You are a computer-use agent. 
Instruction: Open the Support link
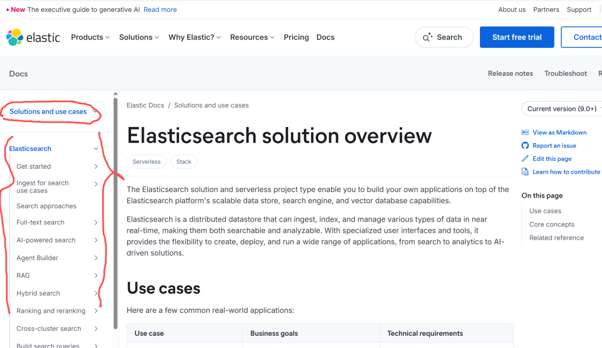[579, 9]
